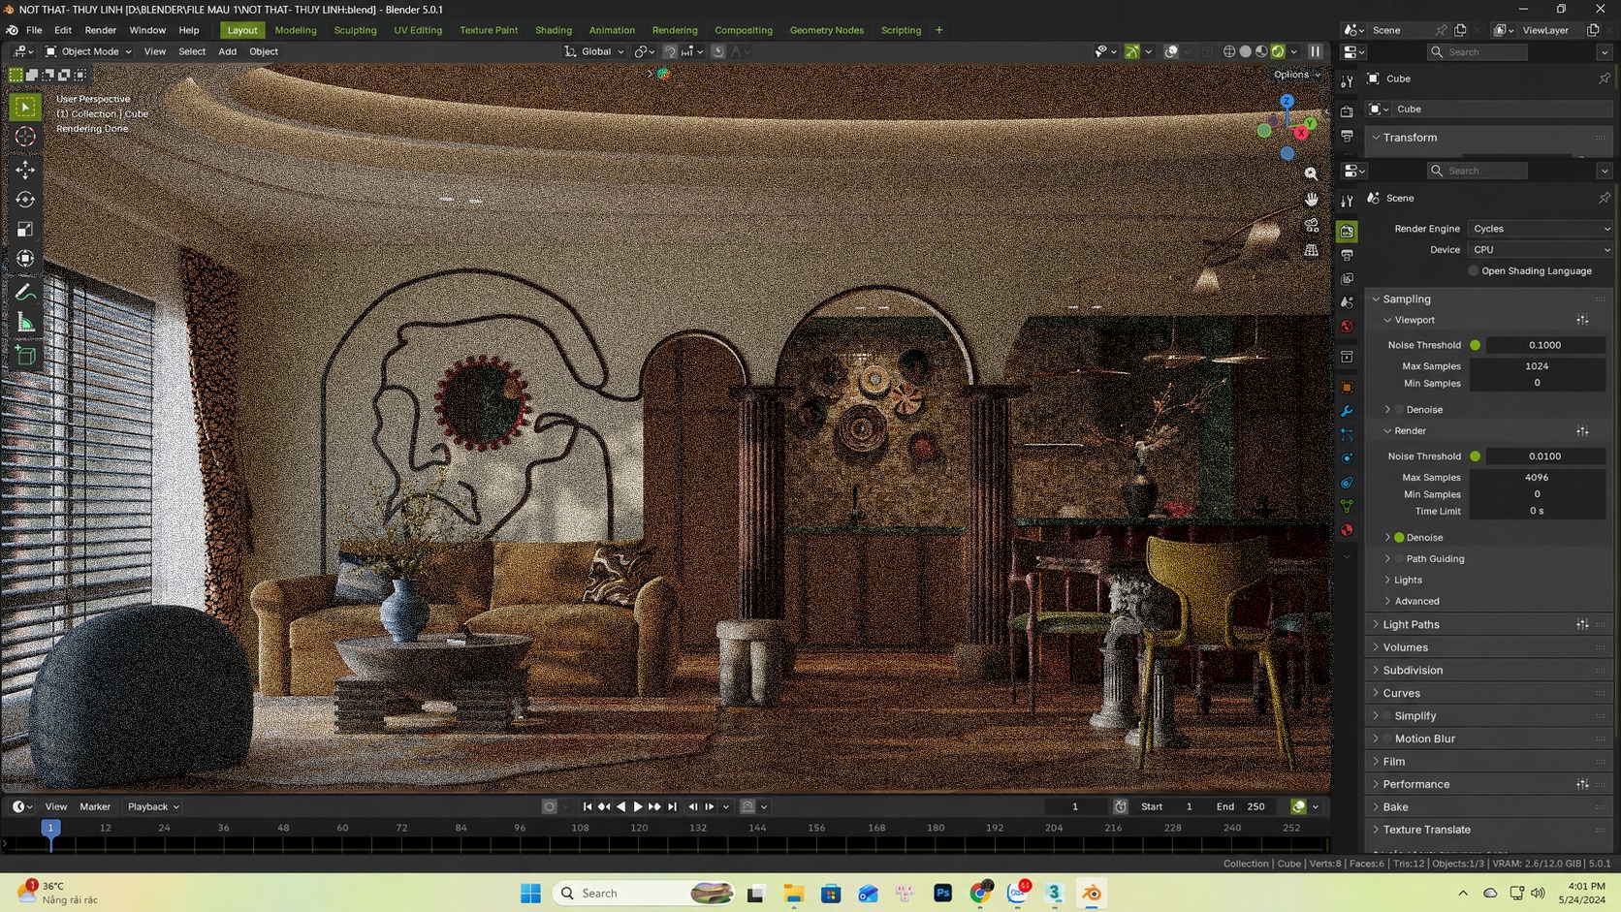Viewport: 1621px width, 912px height.
Task: Enable the Motion Blur checkbox
Action: [1387, 739]
